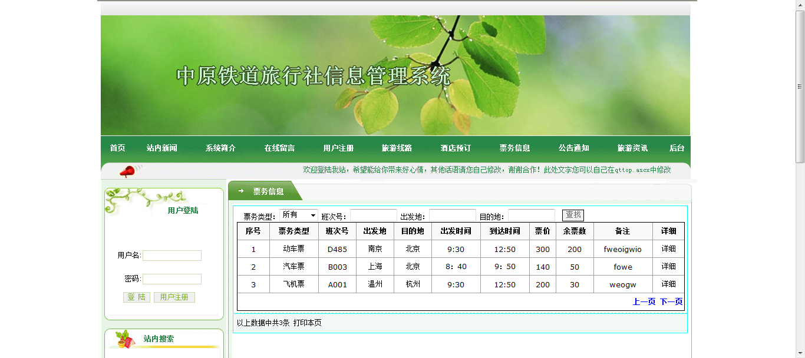The image size is (805, 358).
Task: Open the 后台 admin link
Action: point(677,148)
